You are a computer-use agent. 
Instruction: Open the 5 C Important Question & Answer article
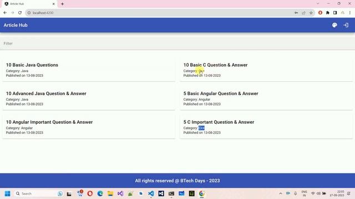266,127
